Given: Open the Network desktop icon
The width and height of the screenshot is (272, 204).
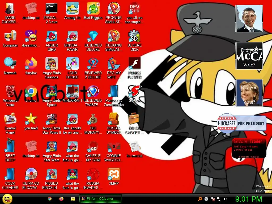Looking at the screenshot, I should (x=10, y=66).
